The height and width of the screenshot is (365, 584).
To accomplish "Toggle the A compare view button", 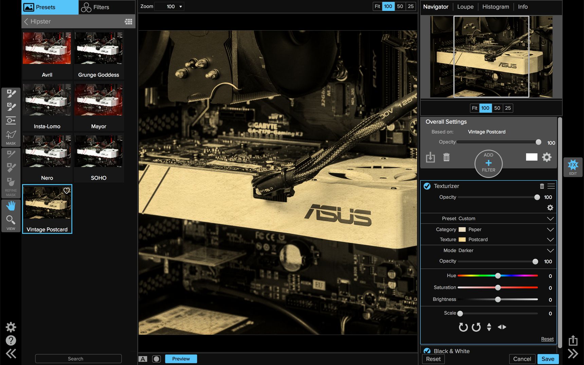I will tap(143, 359).
